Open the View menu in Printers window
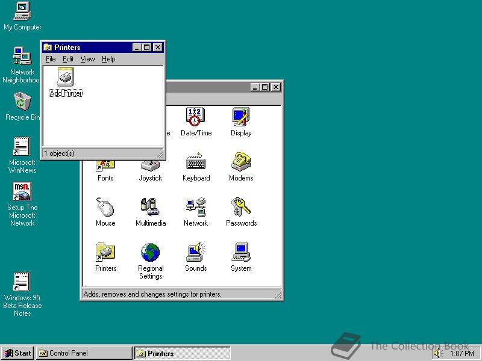 [x=87, y=59]
